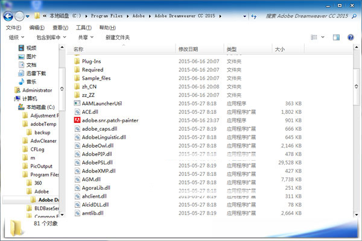Select Administrator in navigation tree
Image resolution: width=362 pixels, height=241 pixels.
[33, 90]
